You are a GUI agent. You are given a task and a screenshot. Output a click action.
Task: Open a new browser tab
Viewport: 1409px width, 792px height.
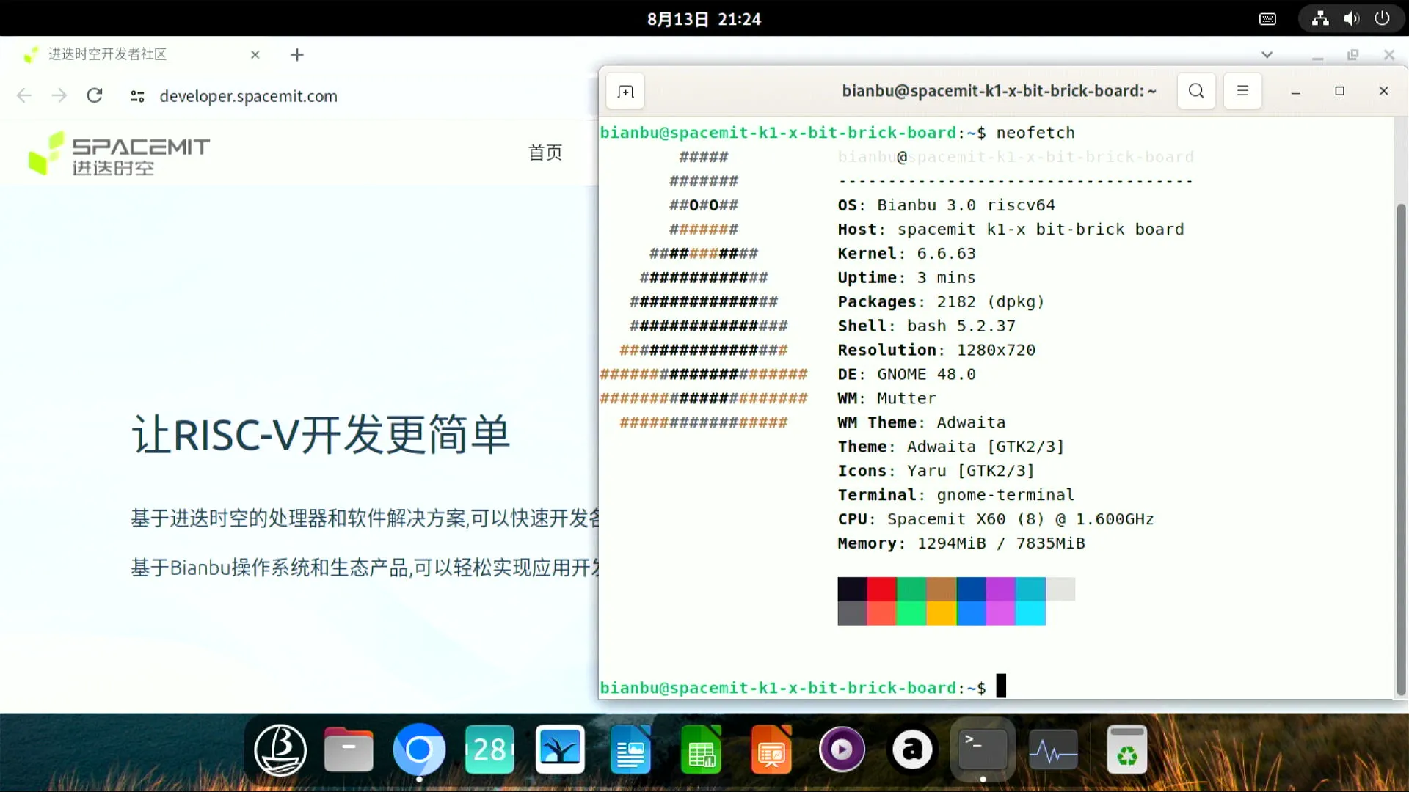coord(296,55)
